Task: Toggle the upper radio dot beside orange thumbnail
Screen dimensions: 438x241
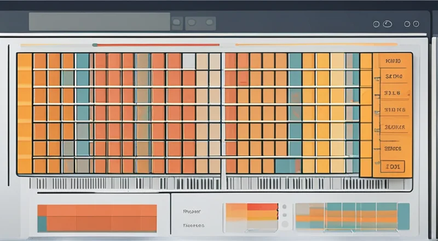Action: point(284,208)
